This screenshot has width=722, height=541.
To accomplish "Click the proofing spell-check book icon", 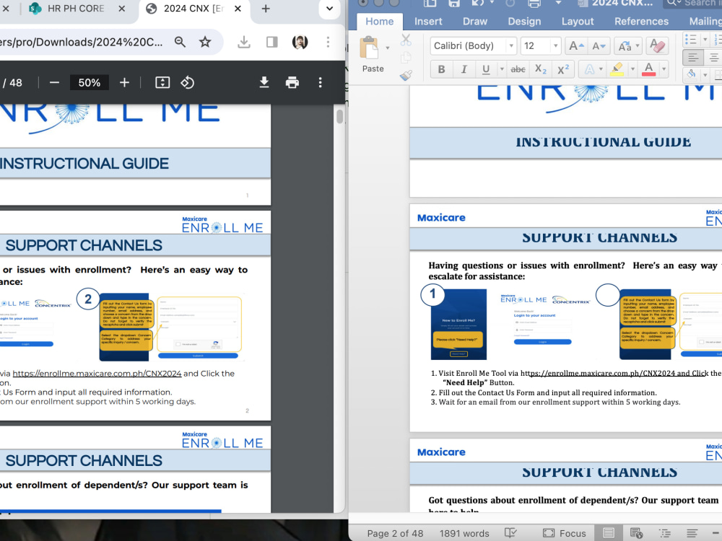I will point(510,533).
